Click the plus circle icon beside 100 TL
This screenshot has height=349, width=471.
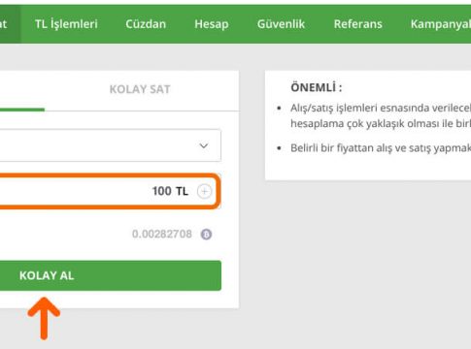click(x=204, y=191)
